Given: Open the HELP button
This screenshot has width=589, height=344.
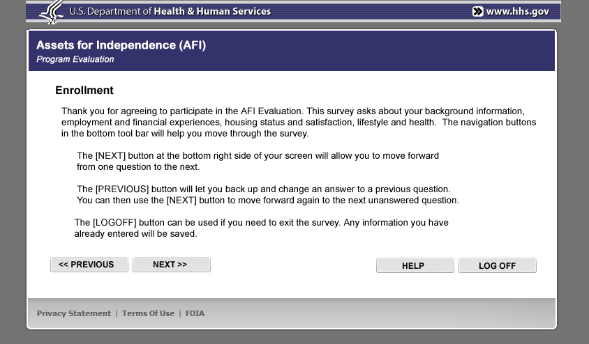Looking at the screenshot, I should pos(414,265).
